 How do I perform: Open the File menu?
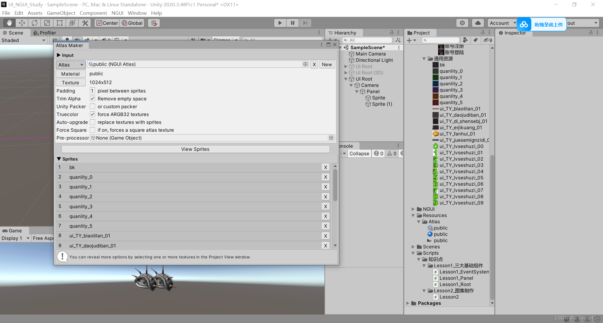coord(6,13)
